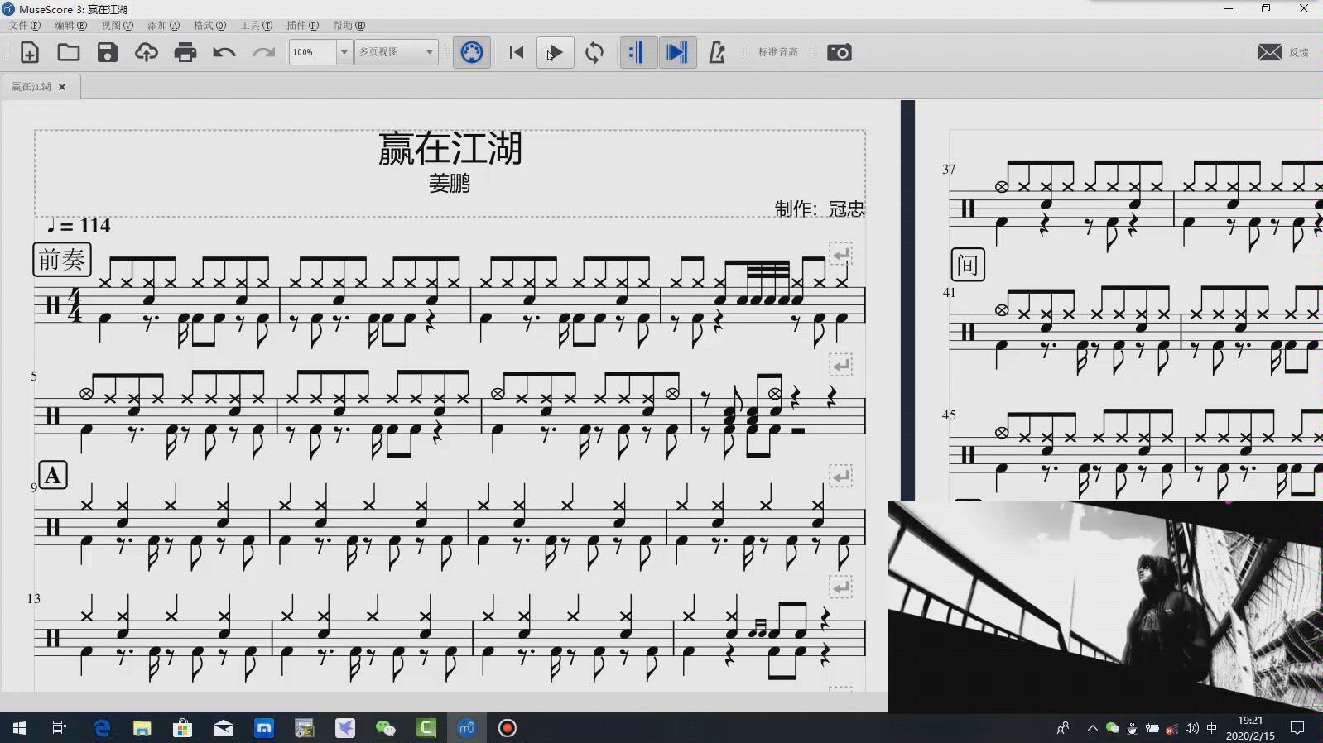The image size is (1323, 743).
Task: Launch Edge browser from the taskbar
Action: coord(102,728)
